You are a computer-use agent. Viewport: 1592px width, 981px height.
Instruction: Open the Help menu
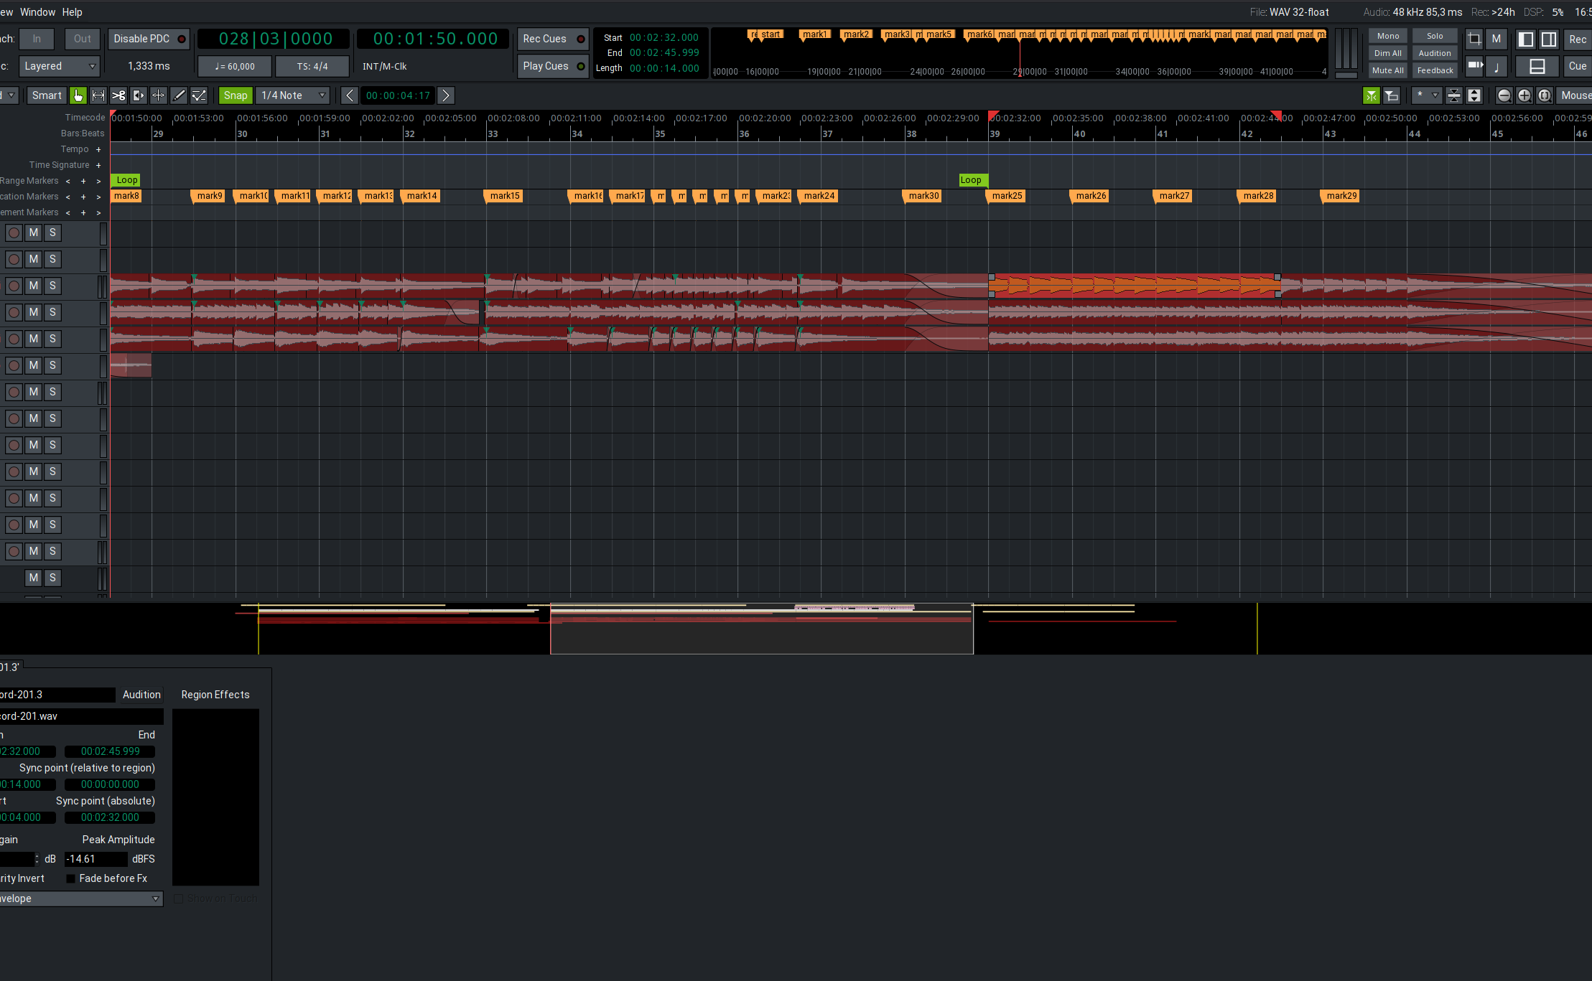(x=72, y=12)
